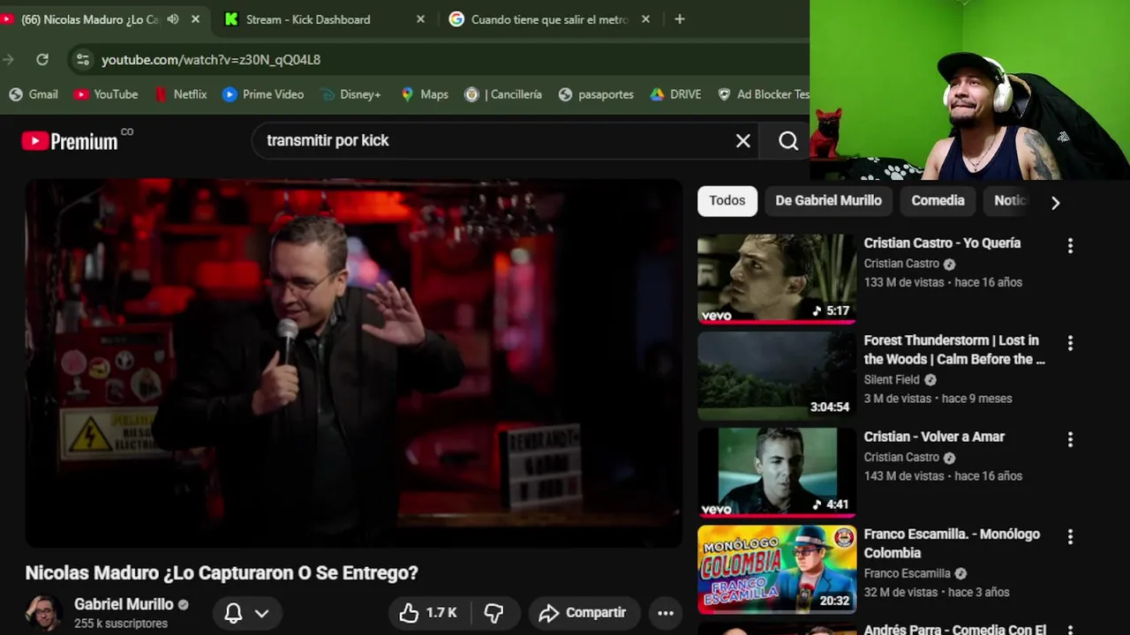This screenshot has width=1130, height=635.
Task: Click the main video player
Action: point(353,362)
